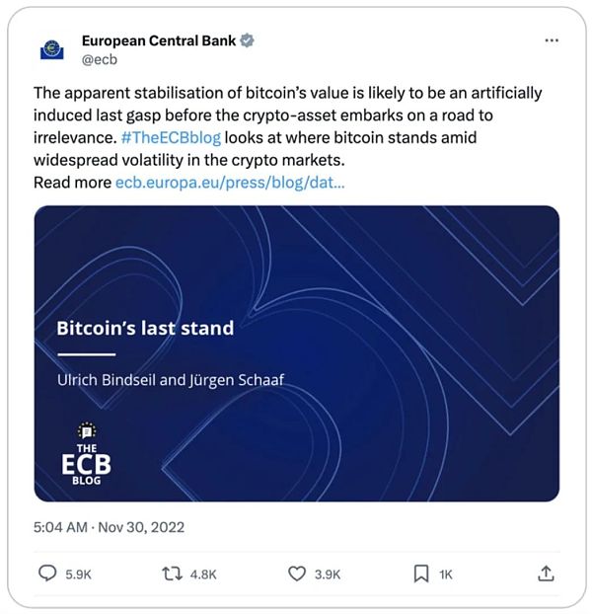592x614 pixels.
Task: Click the share upload arrow icon
Action: (x=545, y=573)
